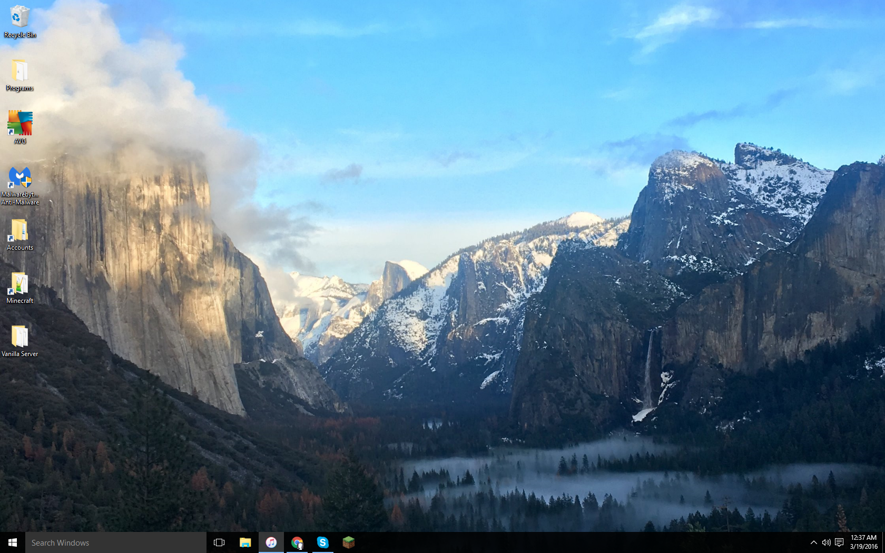This screenshot has width=885, height=553.
Task: Open the Action Center notifications
Action: 839,542
